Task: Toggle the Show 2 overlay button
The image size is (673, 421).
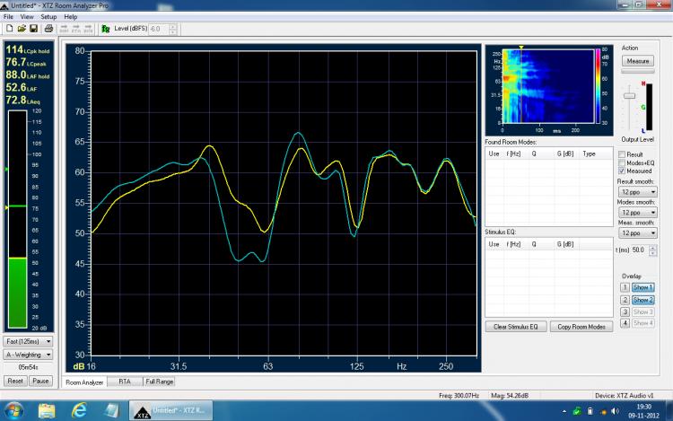Action: (x=642, y=300)
